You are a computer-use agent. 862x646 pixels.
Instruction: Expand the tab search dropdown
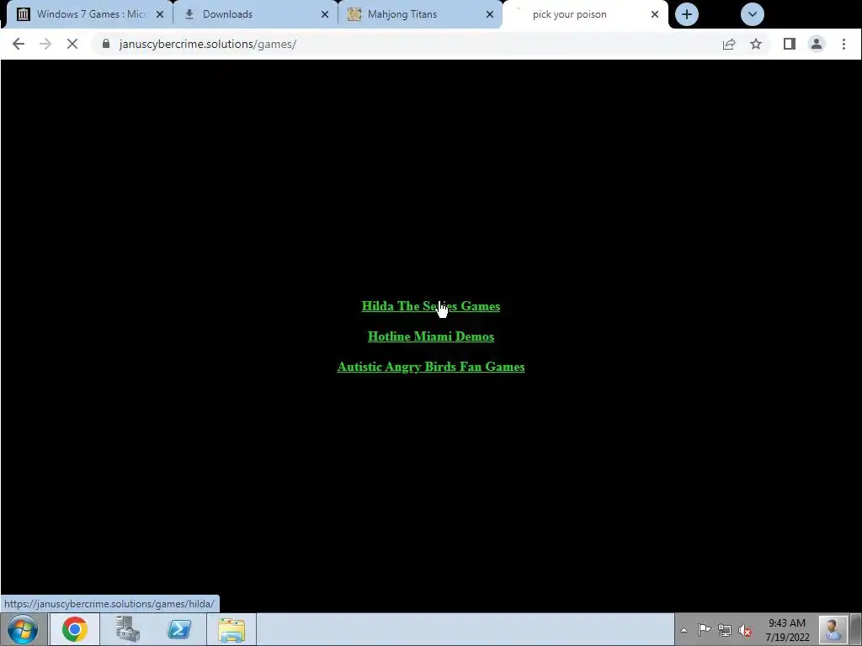point(752,14)
